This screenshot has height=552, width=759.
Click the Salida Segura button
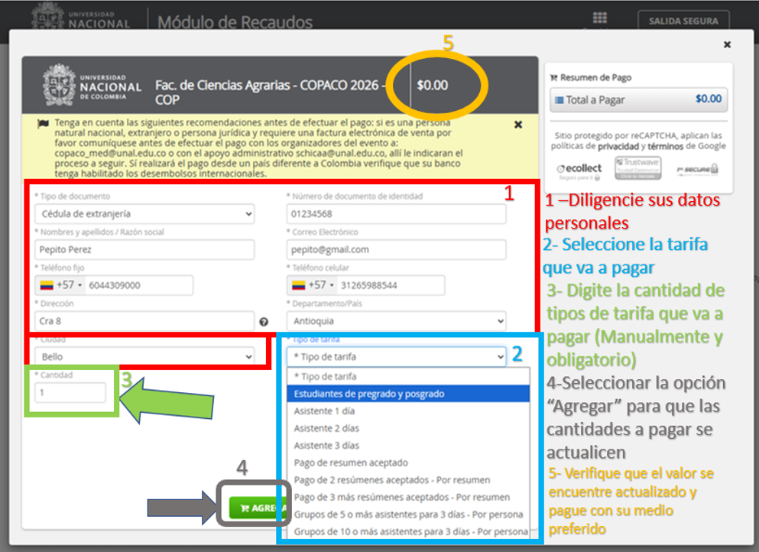(683, 21)
